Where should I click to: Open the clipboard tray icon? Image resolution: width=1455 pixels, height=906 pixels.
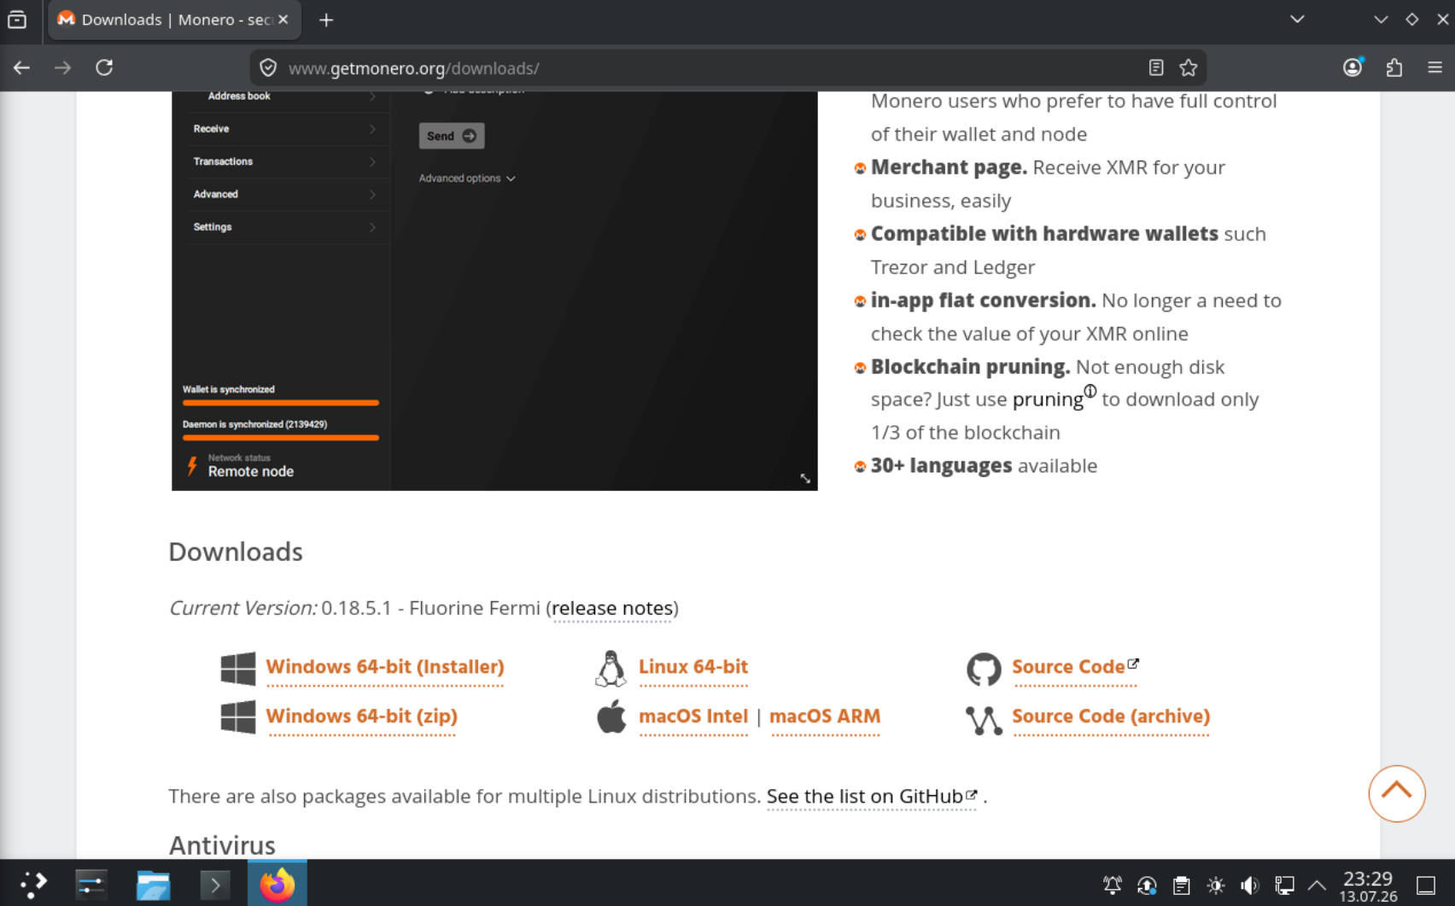[x=1182, y=886]
